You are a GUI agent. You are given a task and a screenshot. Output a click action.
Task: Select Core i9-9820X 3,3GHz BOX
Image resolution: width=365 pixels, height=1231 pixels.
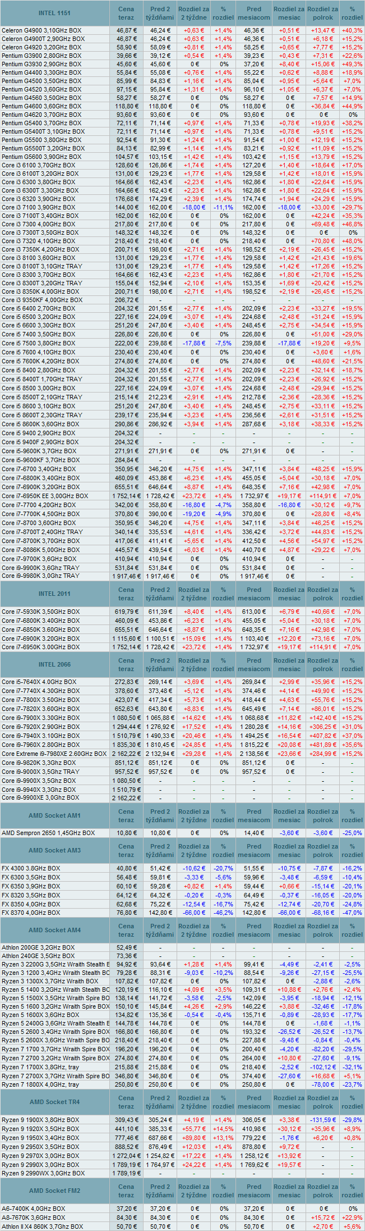(x=39, y=763)
